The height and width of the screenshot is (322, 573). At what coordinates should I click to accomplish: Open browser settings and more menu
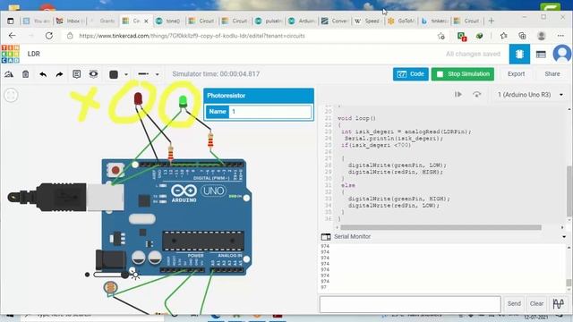point(560,36)
